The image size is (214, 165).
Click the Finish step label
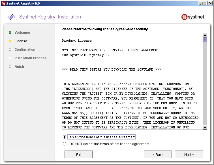pyautogui.click(x=19, y=66)
